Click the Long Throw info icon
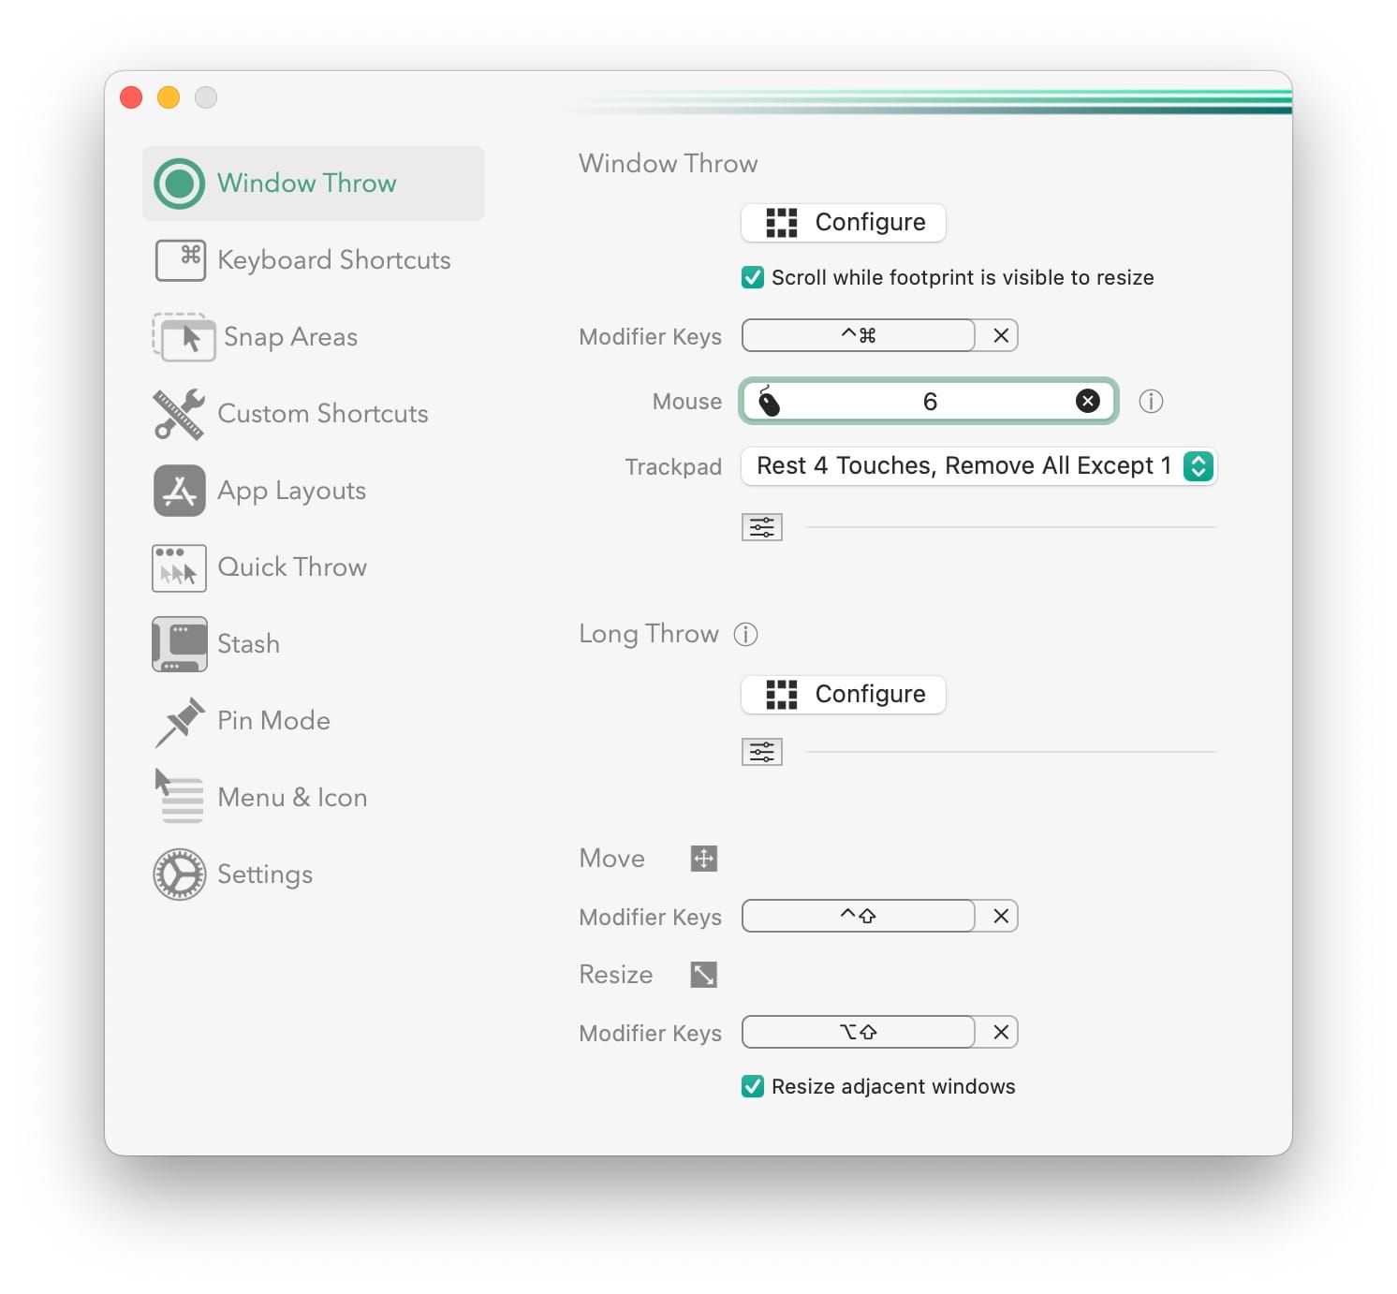The image size is (1397, 1294). click(744, 634)
